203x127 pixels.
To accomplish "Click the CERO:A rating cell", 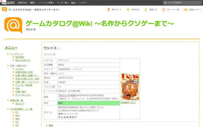I will pos(88,91).
